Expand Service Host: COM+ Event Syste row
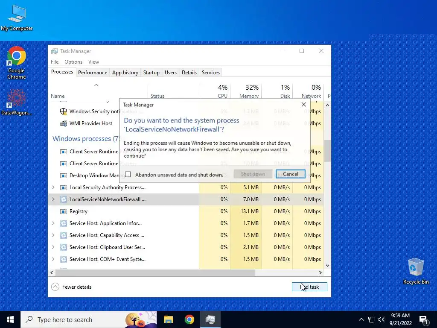This screenshot has width=437, height=328. [x=53, y=259]
